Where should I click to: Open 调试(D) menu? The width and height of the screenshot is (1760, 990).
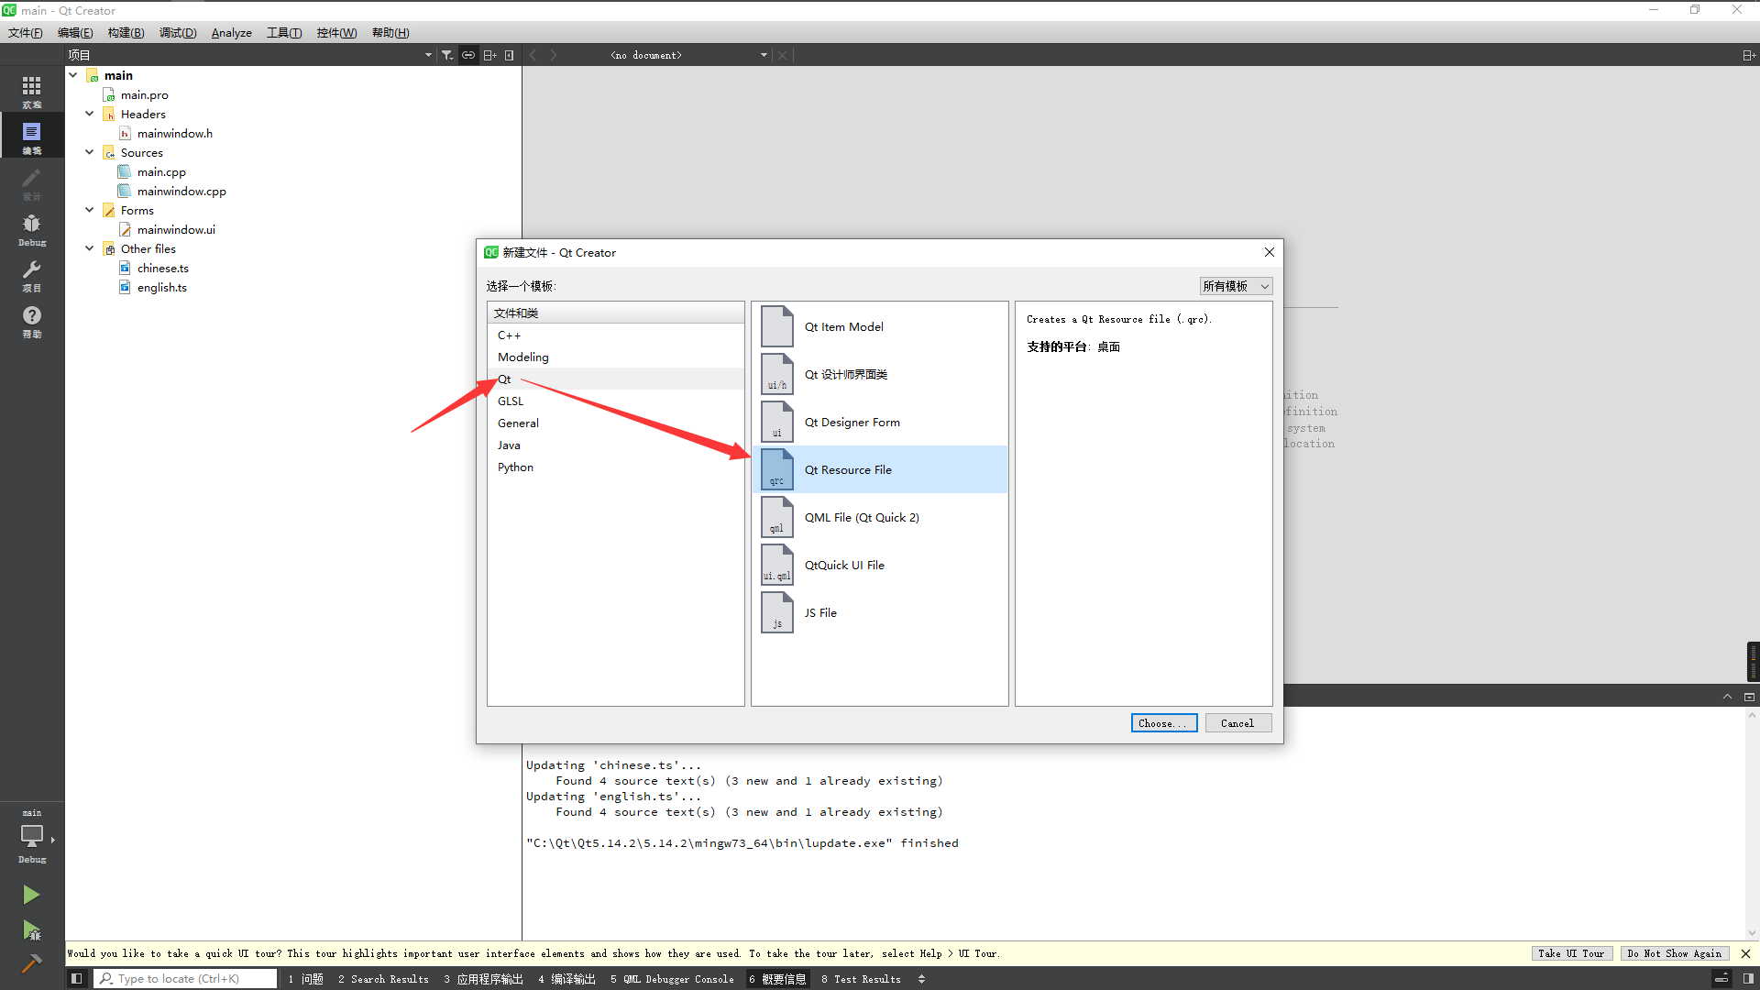178,33
